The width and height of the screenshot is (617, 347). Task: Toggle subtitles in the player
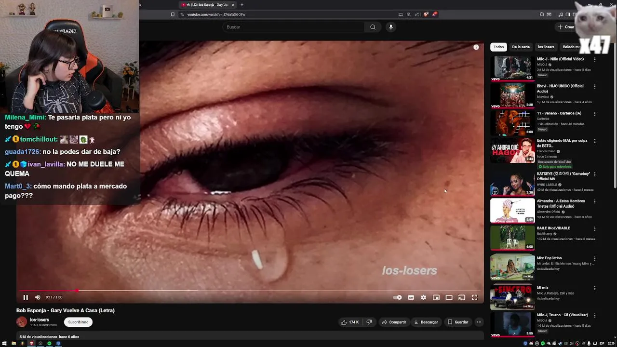(411, 297)
